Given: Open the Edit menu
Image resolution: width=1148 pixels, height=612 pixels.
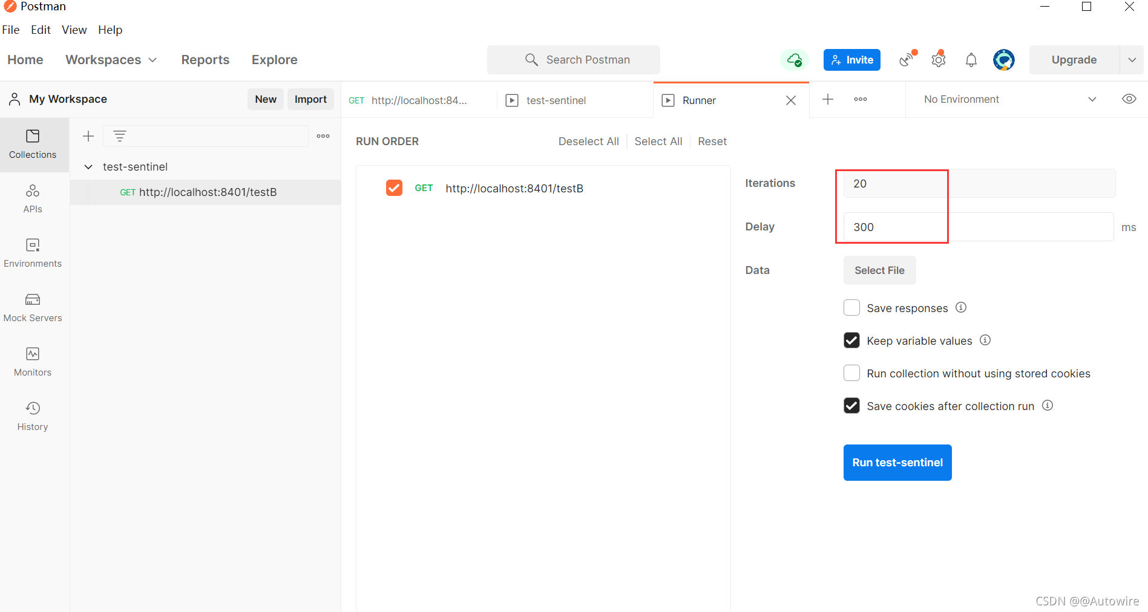Looking at the screenshot, I should pos(41,30).
